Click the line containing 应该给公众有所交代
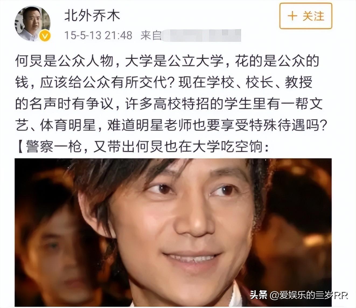The height and width of the screenshot is (308, 356). 164,82
